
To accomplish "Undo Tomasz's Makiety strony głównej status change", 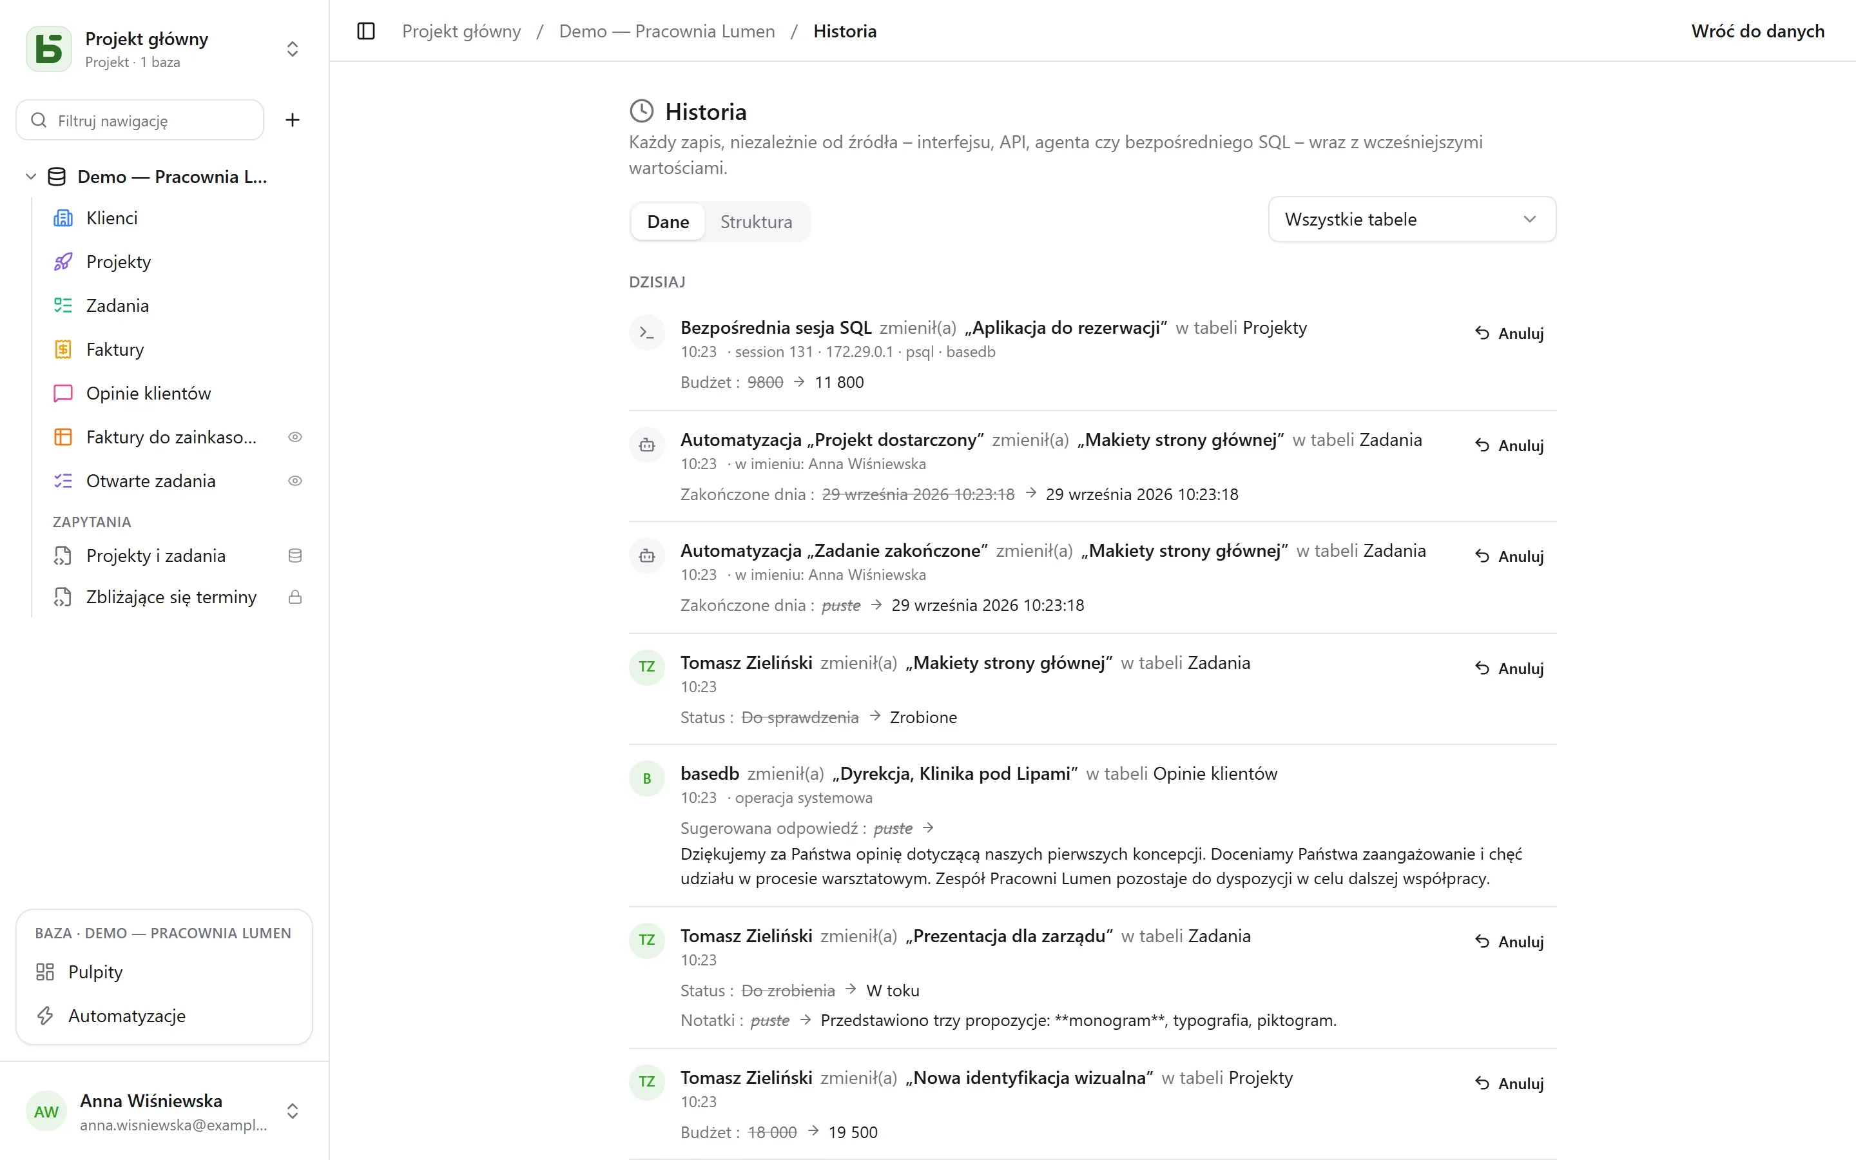I will click(x=1509, y=668).
